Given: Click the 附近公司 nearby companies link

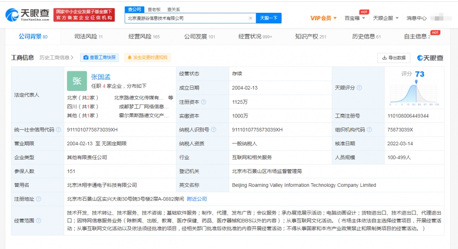Looking at the screenshot, I should [x=197, y=199].
